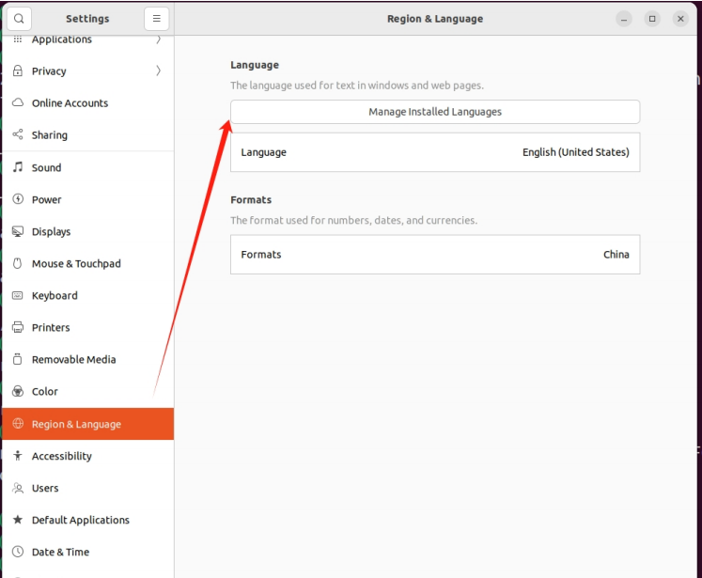The width and height of the screenshot is (702, 578).
Task: Click the Default Applications star icon
Action: point(18,520)
